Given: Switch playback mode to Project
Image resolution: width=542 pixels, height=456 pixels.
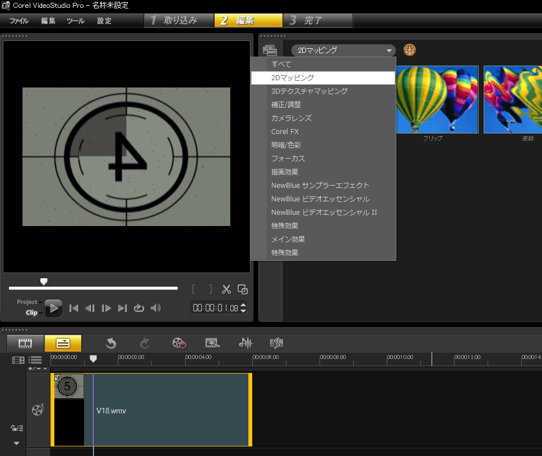Looking at the screenshot, I should tap(27, 302).
